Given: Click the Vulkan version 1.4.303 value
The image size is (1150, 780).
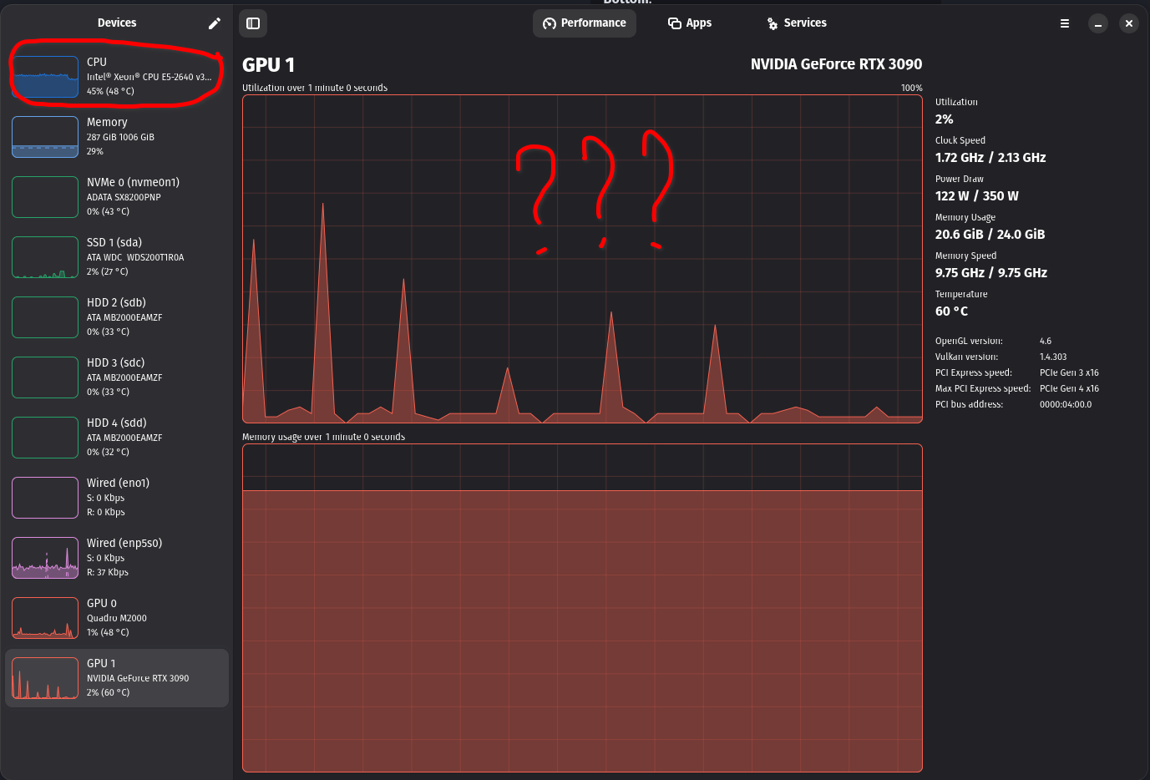Looking at the screenshot, I should 1053,357.
